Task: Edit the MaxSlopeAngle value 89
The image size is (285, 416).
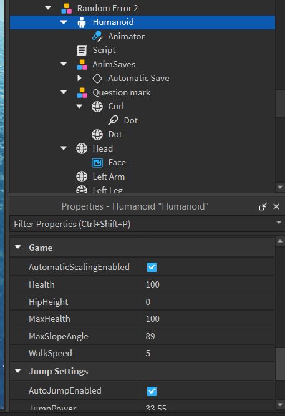Action: click(x=208, y=336)
